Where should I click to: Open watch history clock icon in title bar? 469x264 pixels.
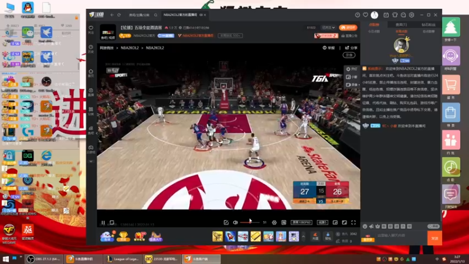(358, 15)
